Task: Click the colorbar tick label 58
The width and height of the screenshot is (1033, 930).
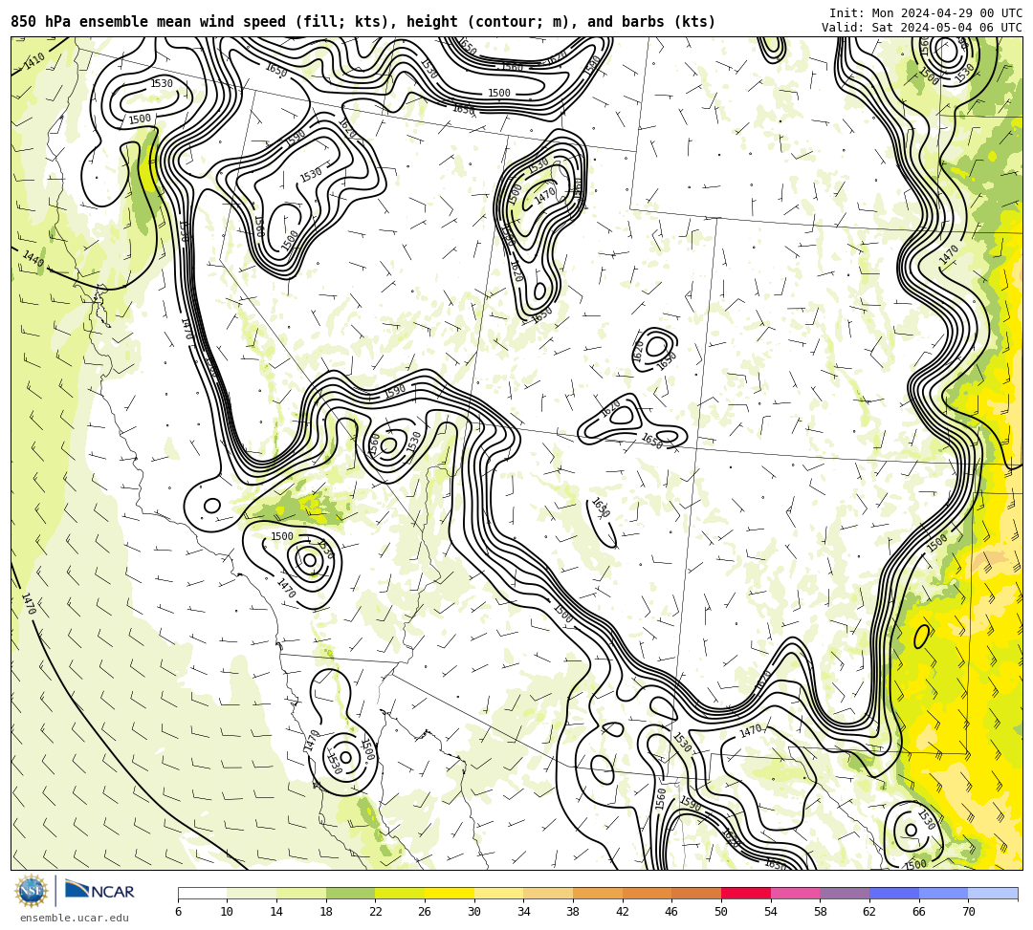Action: pyautogui.click(x=821, y=912)
